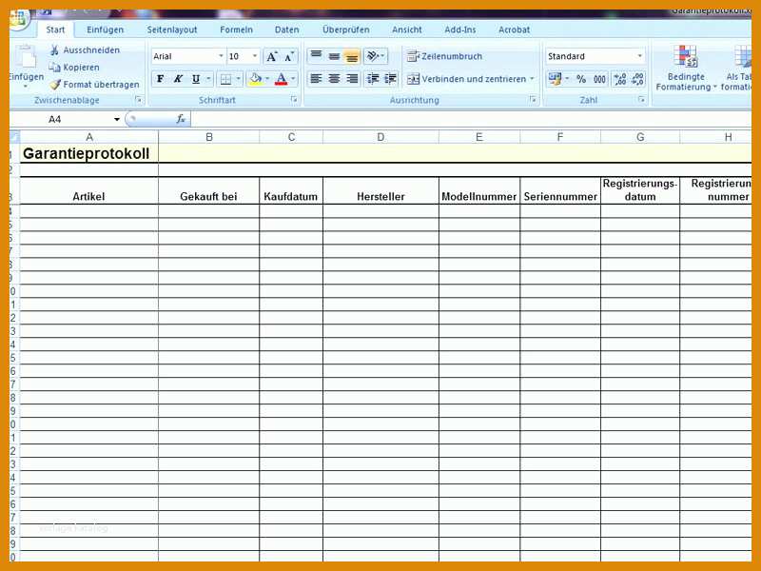Center text horizontally
Viewport: 761px width, 571px height.
coord(334,79)
